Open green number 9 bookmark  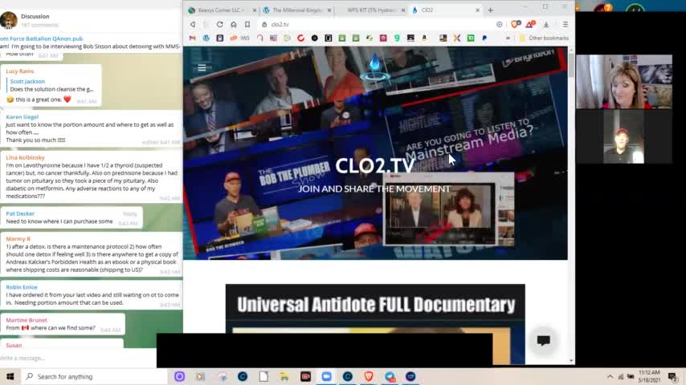point(397,38)
